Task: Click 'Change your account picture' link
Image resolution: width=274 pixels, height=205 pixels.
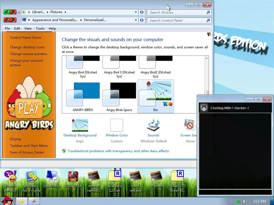Action: [26, 63]
